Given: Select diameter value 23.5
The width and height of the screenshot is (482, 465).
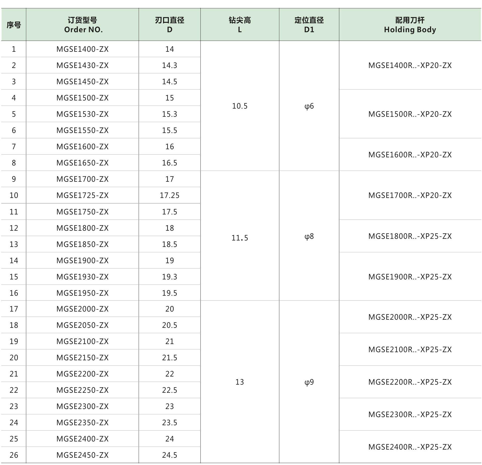Looking at the screenshot, I should 170,423.
